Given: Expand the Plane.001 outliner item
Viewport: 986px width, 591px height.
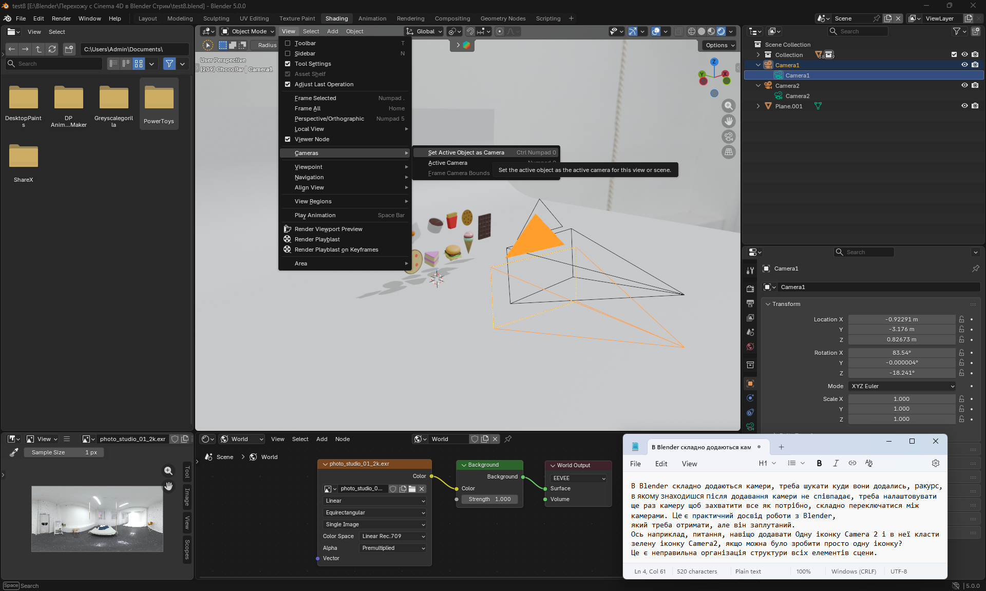Looking at the screenshot, I should pos(758,106).
